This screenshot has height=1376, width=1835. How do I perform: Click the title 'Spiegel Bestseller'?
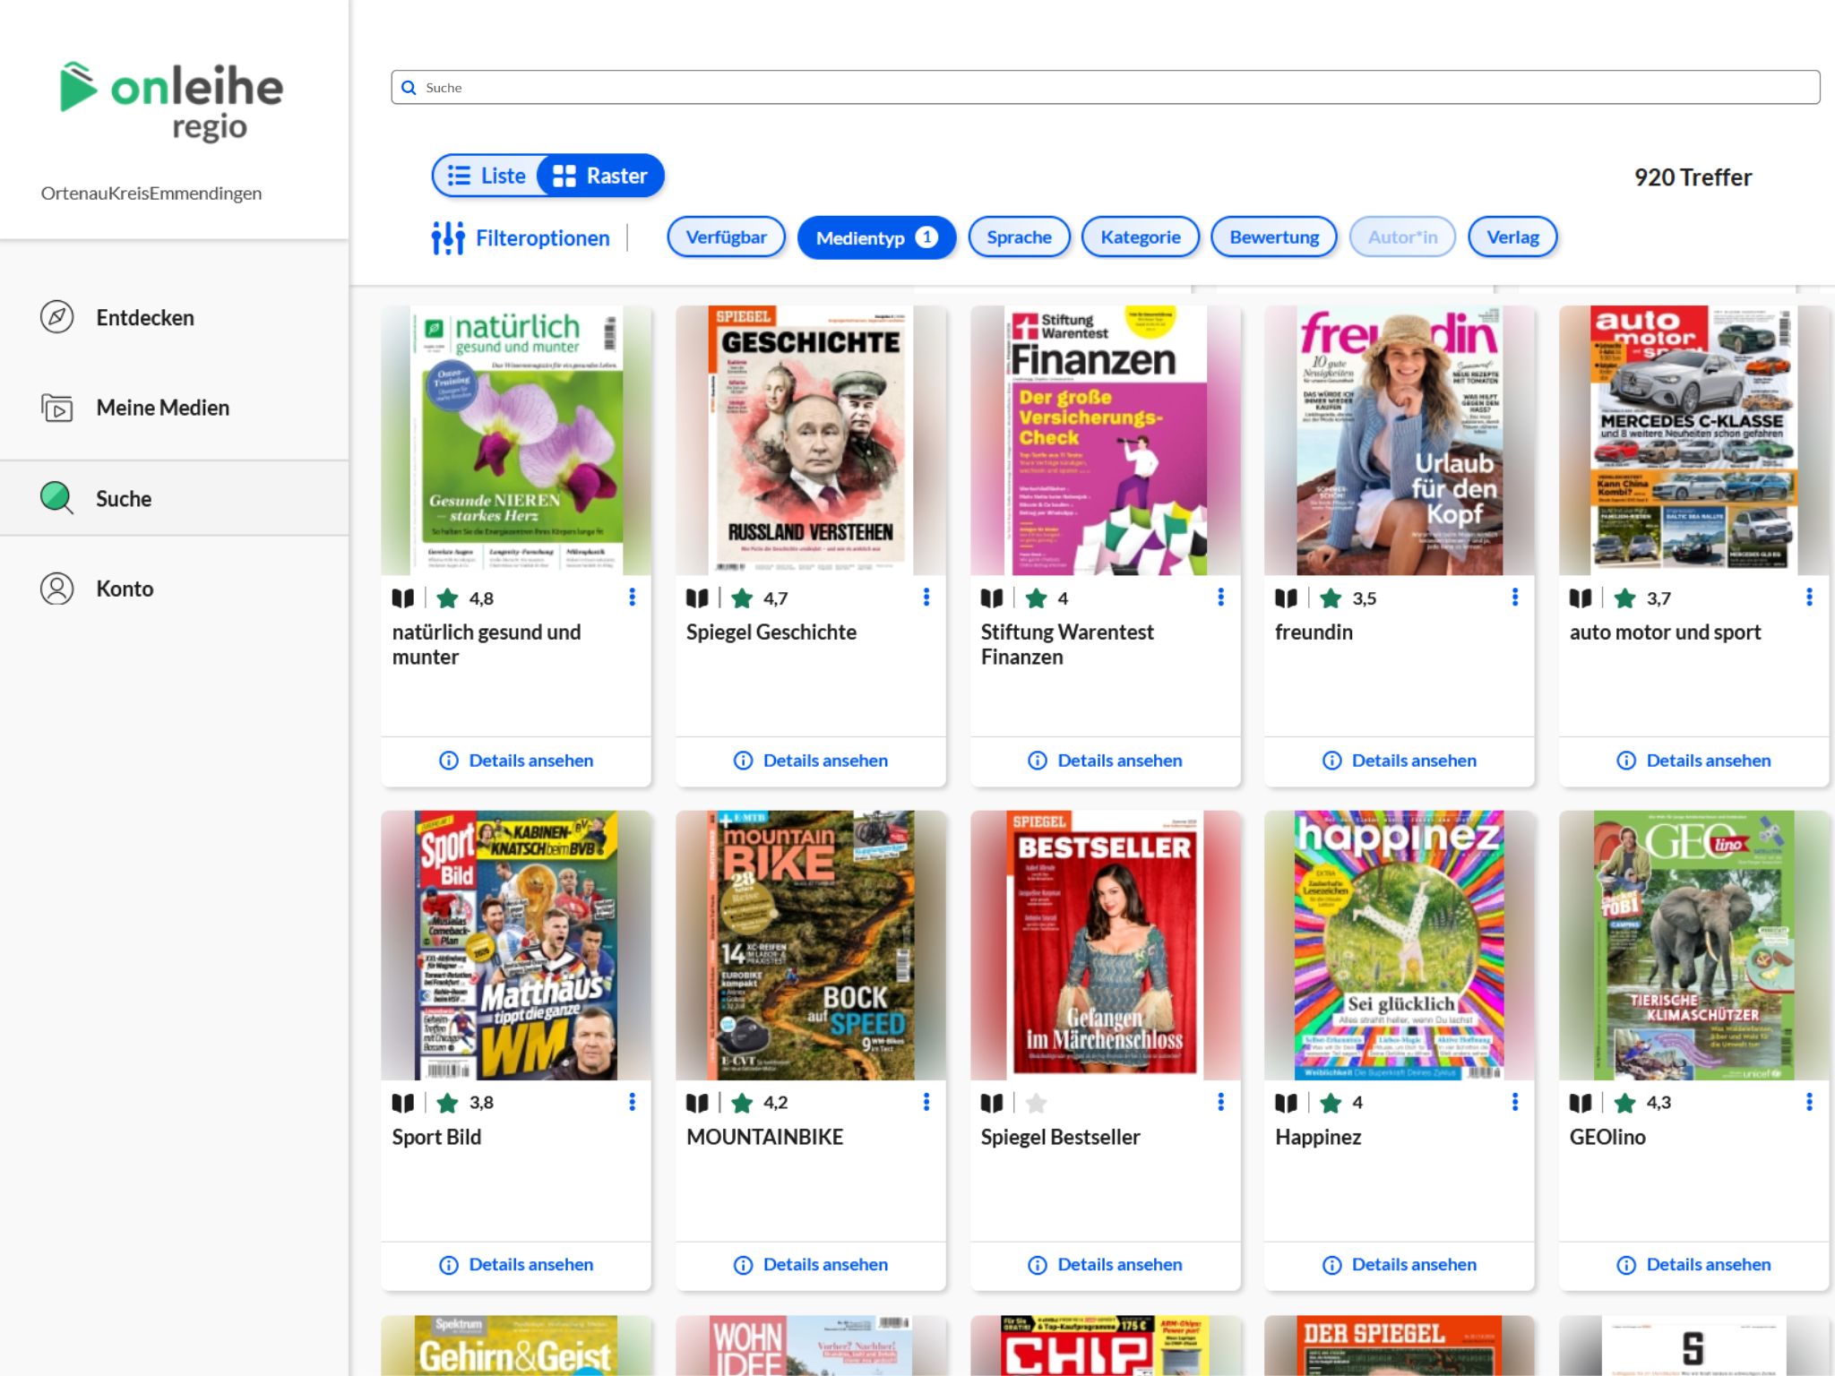coord(1060,1137)
